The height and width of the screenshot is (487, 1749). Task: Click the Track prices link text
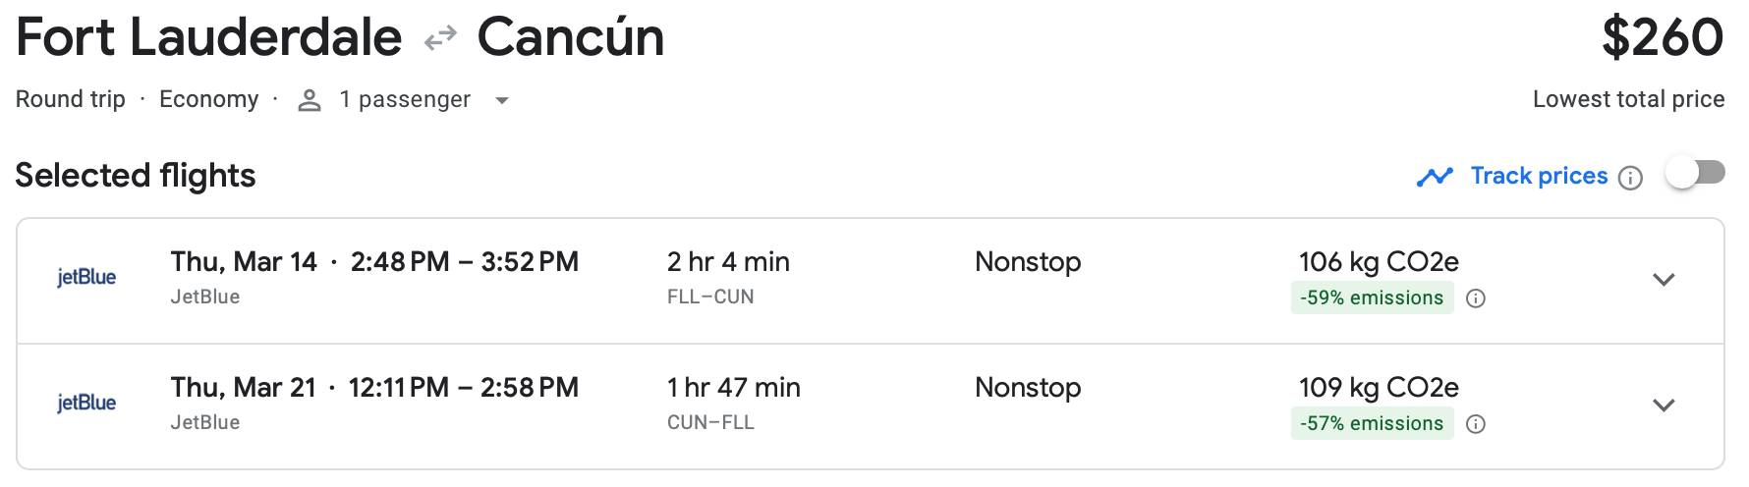1539,176
